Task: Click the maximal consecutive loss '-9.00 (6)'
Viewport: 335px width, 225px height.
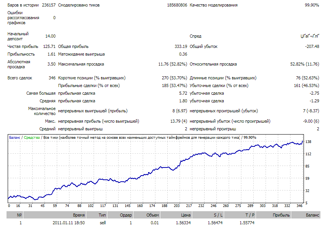Action: (x=311, y=121)
